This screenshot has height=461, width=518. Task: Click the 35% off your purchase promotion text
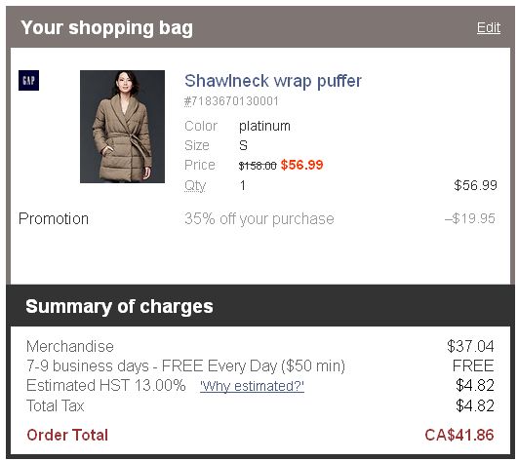(259, 218)
